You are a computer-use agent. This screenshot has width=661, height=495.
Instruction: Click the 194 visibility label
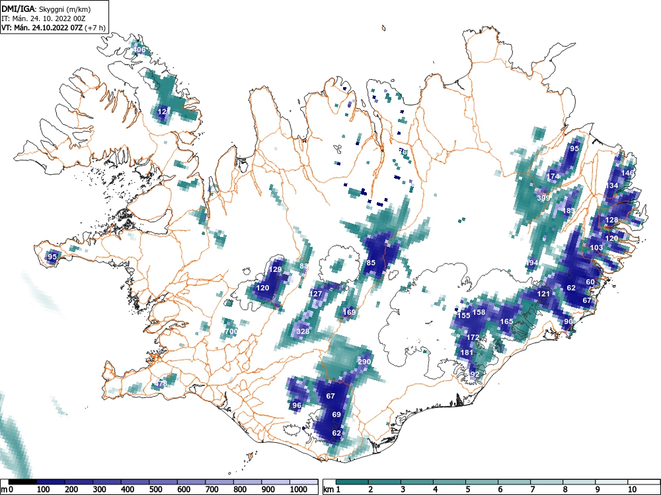(532, 263)
